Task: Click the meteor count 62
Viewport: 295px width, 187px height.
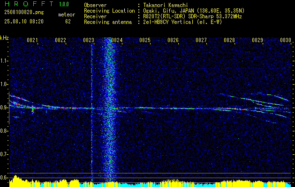Action: point(68,22)
